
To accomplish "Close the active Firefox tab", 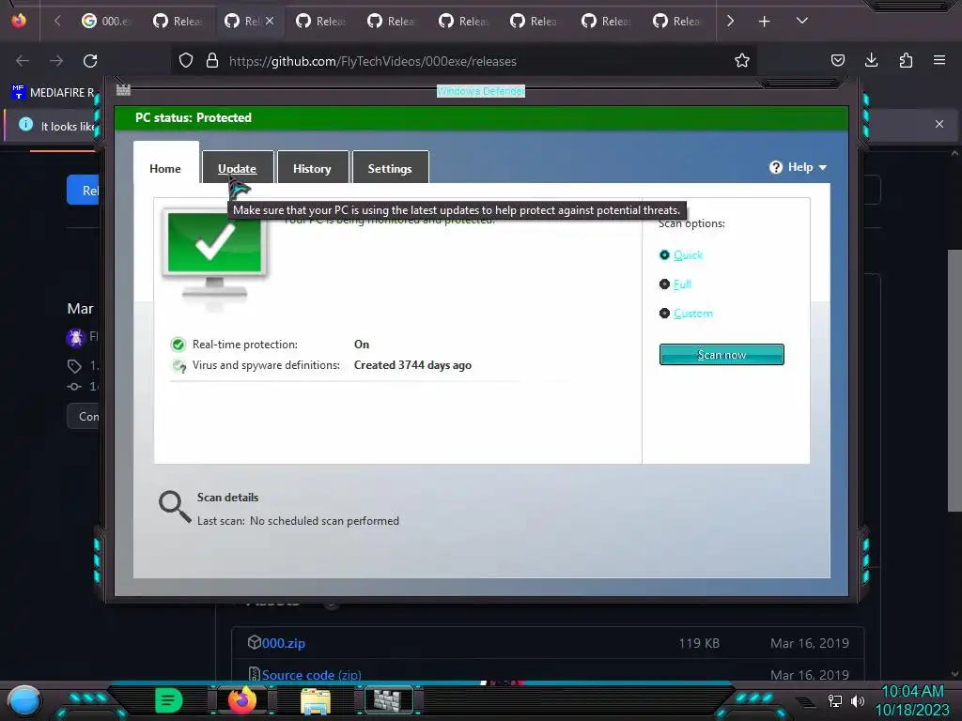I will pyautogui.click(x=270, y=21).
